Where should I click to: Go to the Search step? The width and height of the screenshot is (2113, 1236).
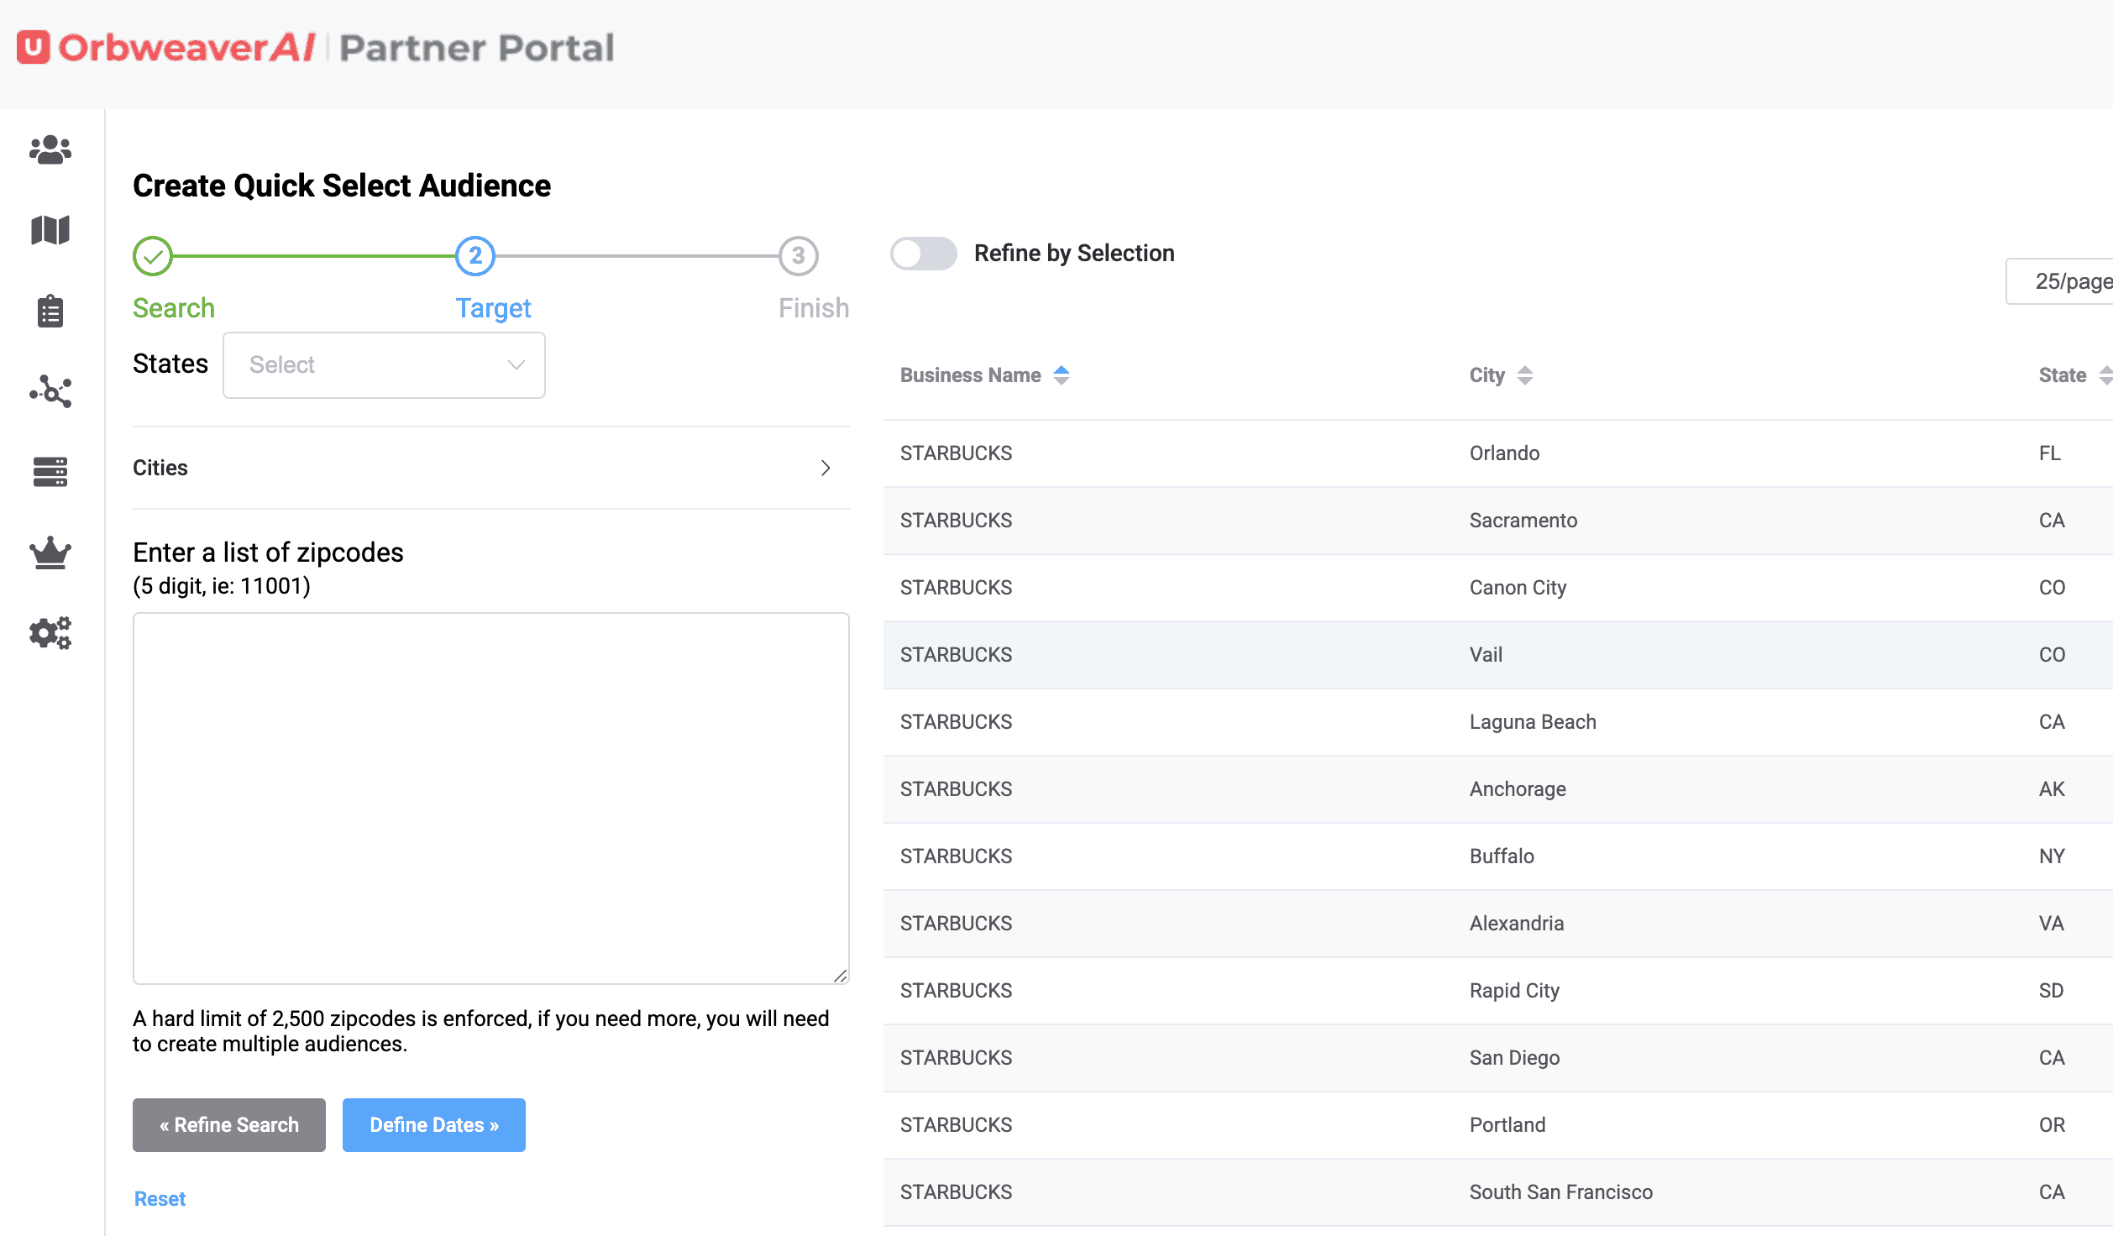(x=153, y=256)
